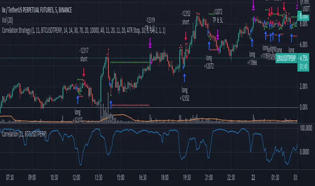
Task: Click the long +11866 trade label
Action: [252, 59]
